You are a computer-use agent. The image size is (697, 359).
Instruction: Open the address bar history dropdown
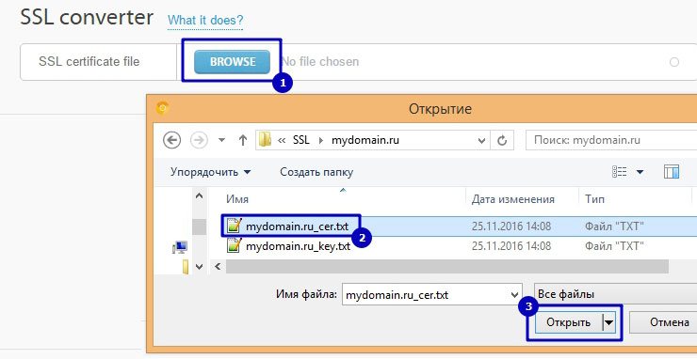coord(481,141)
